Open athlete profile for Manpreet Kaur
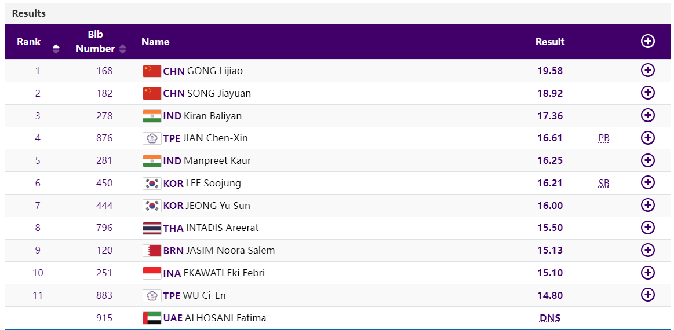674x330 pixels. [x=217, y=160]
